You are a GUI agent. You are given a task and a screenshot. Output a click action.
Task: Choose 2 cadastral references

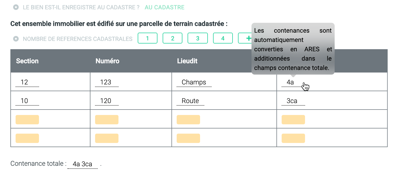point(173,38)
